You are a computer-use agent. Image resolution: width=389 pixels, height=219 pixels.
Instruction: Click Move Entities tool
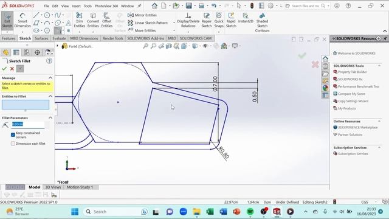[142, 30]
